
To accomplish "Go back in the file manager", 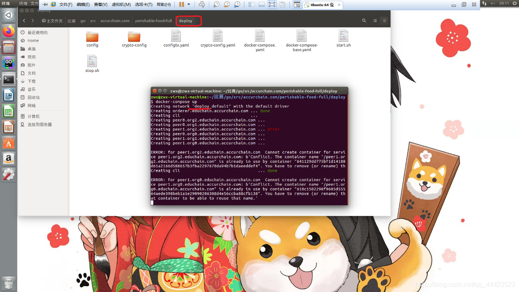I will click(24, 20).
